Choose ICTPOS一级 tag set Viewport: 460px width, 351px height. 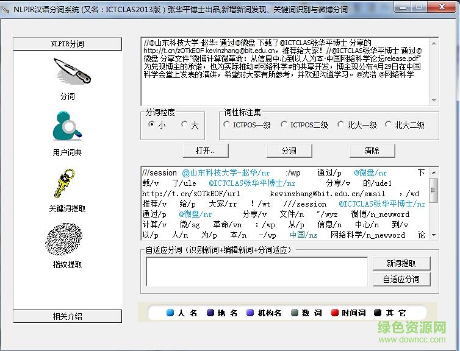(x=227, y=124)
